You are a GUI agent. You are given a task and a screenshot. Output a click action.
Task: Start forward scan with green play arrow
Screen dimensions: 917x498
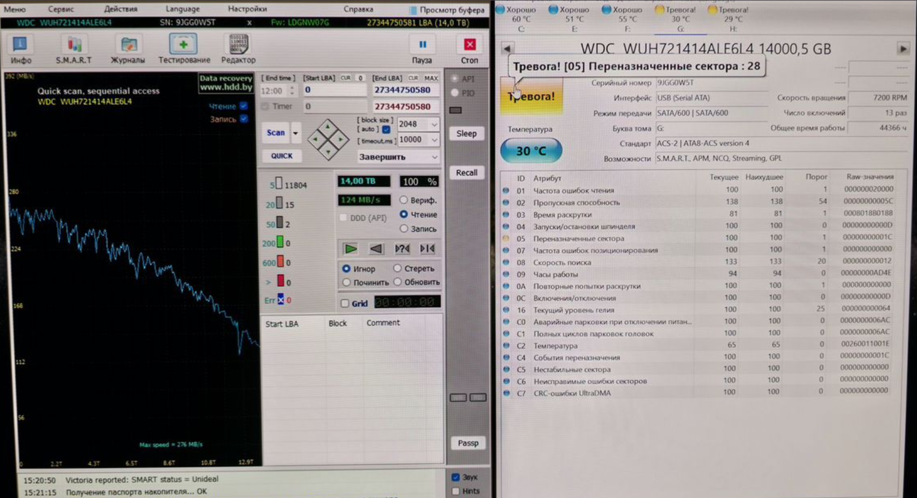[350, 249]
